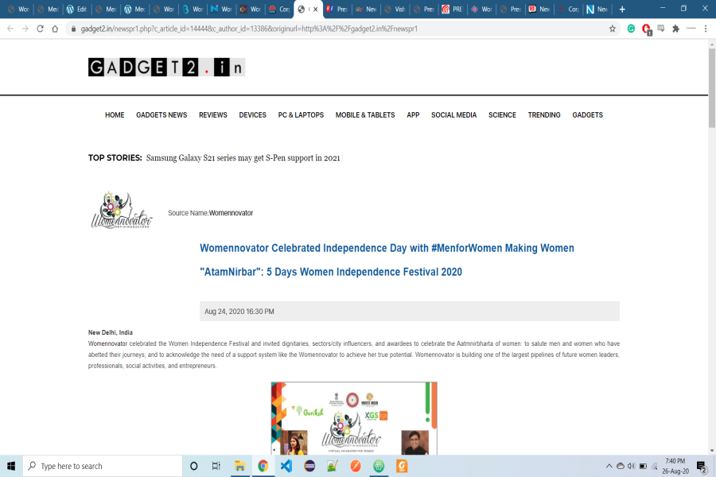
Task: Close the active gadget2 tab
Action: 315,9
